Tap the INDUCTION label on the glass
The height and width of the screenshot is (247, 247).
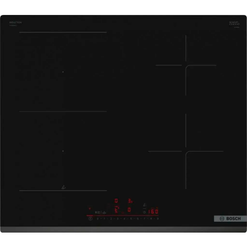coord(15,23)
